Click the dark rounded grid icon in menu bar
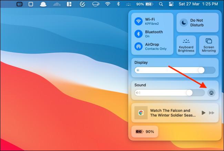 point(19,4)
